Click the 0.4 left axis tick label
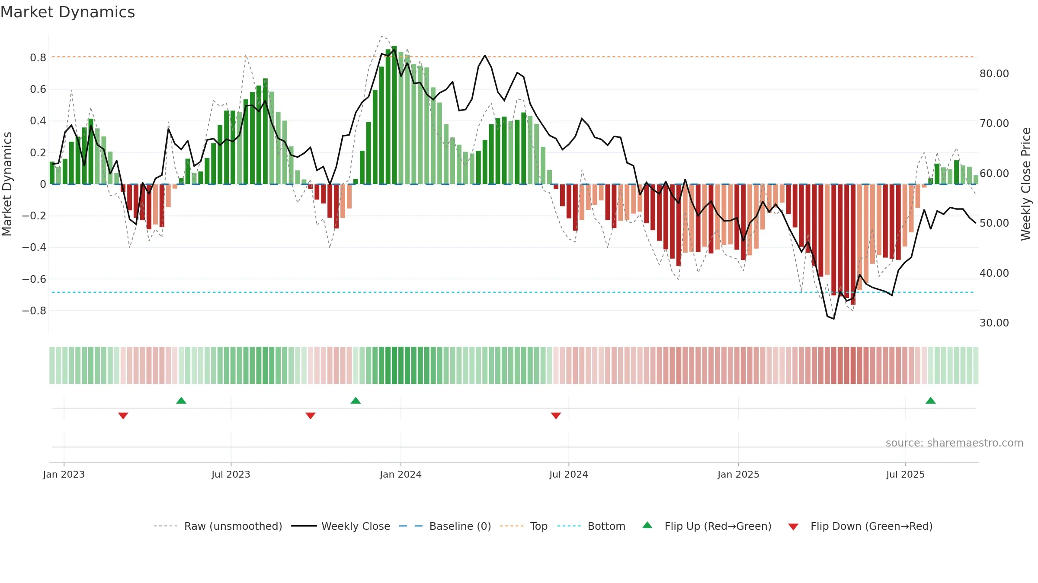This screenshot has width=1038, height=583. 38,121
